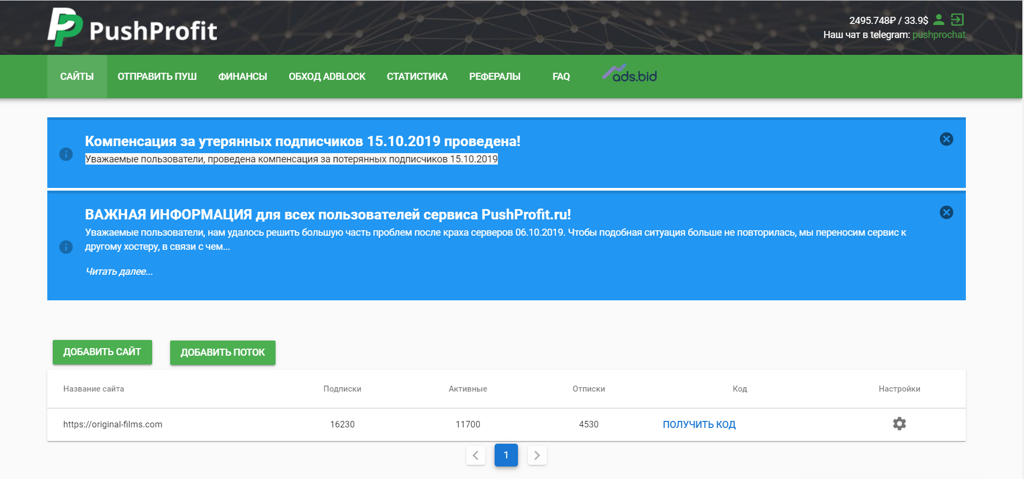The width and height of the screenshot is (1024, 479).
Task: Click the Подписки column header
Action: tap(342, 389)
